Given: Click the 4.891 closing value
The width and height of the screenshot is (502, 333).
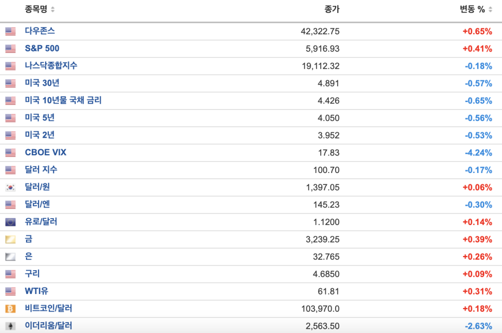Looking at the screenshot, I should (328, 83).
